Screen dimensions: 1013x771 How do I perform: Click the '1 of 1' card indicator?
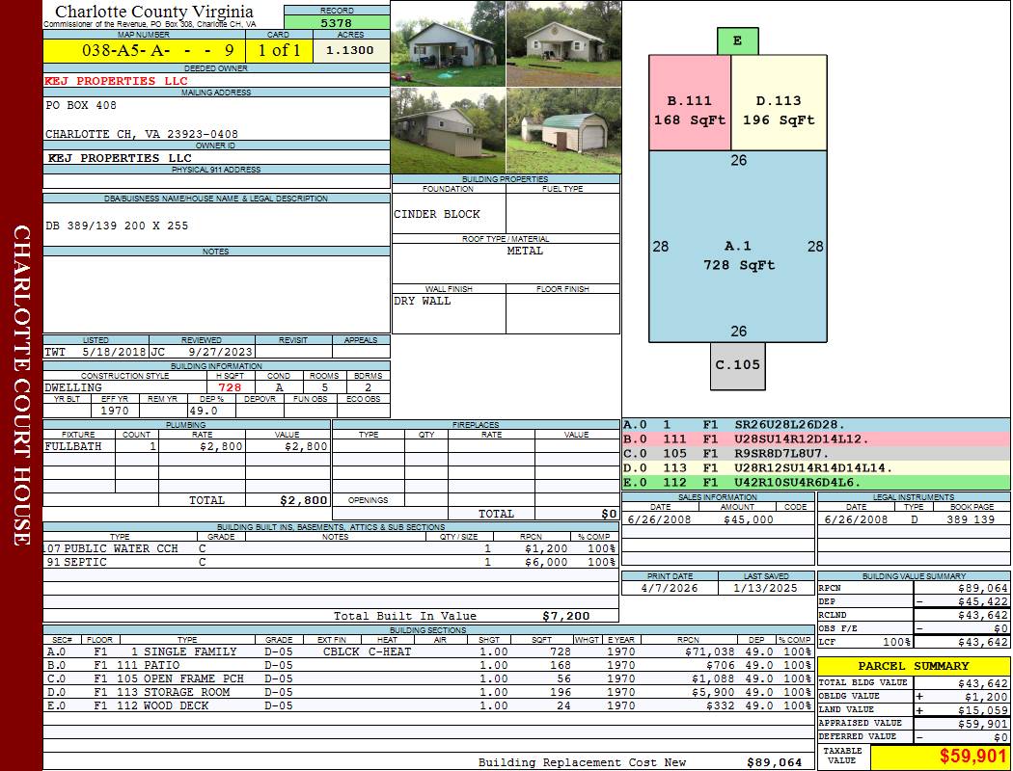279,50
